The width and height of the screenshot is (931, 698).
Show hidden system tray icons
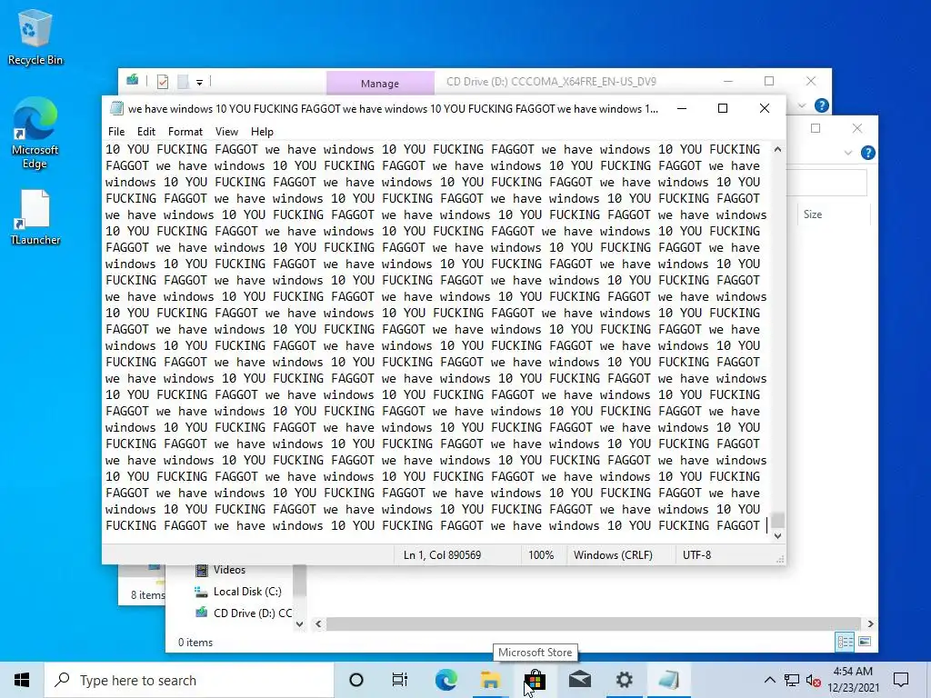click(769, 680)
